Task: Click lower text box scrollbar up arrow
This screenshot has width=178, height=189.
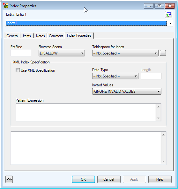Action: (163, 135)
